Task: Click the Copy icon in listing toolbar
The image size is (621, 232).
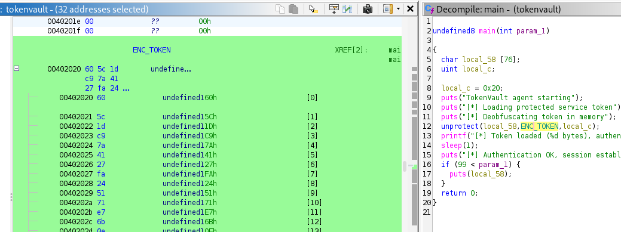Action: click(280, 9)
